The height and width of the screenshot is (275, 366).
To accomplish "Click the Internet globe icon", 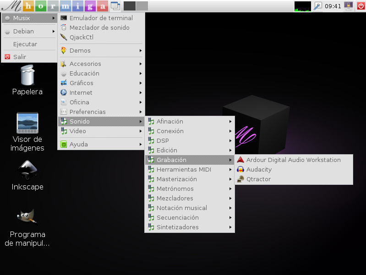I will (x=64, y=92).
